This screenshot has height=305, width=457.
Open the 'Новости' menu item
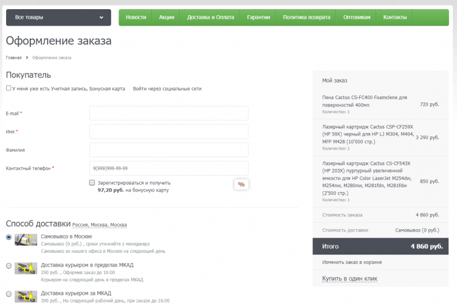click(136, 18)
